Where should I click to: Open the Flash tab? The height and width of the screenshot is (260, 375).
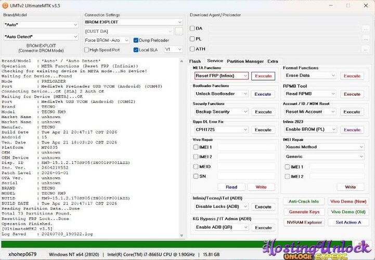[x=195, y=61]
